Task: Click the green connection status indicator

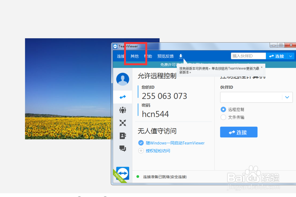Action: click(x=138, y=177)
